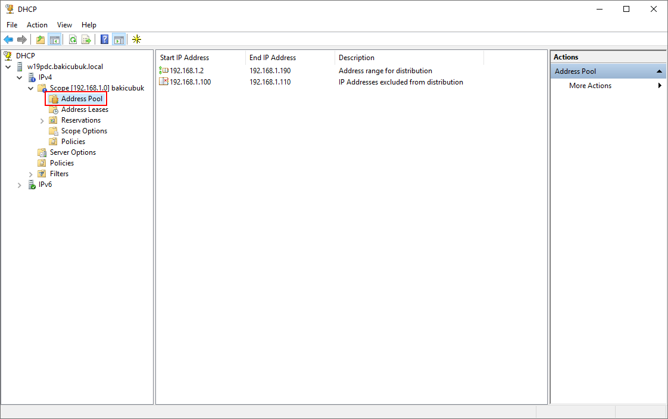Expand the Filters node

tap(31, 174)
